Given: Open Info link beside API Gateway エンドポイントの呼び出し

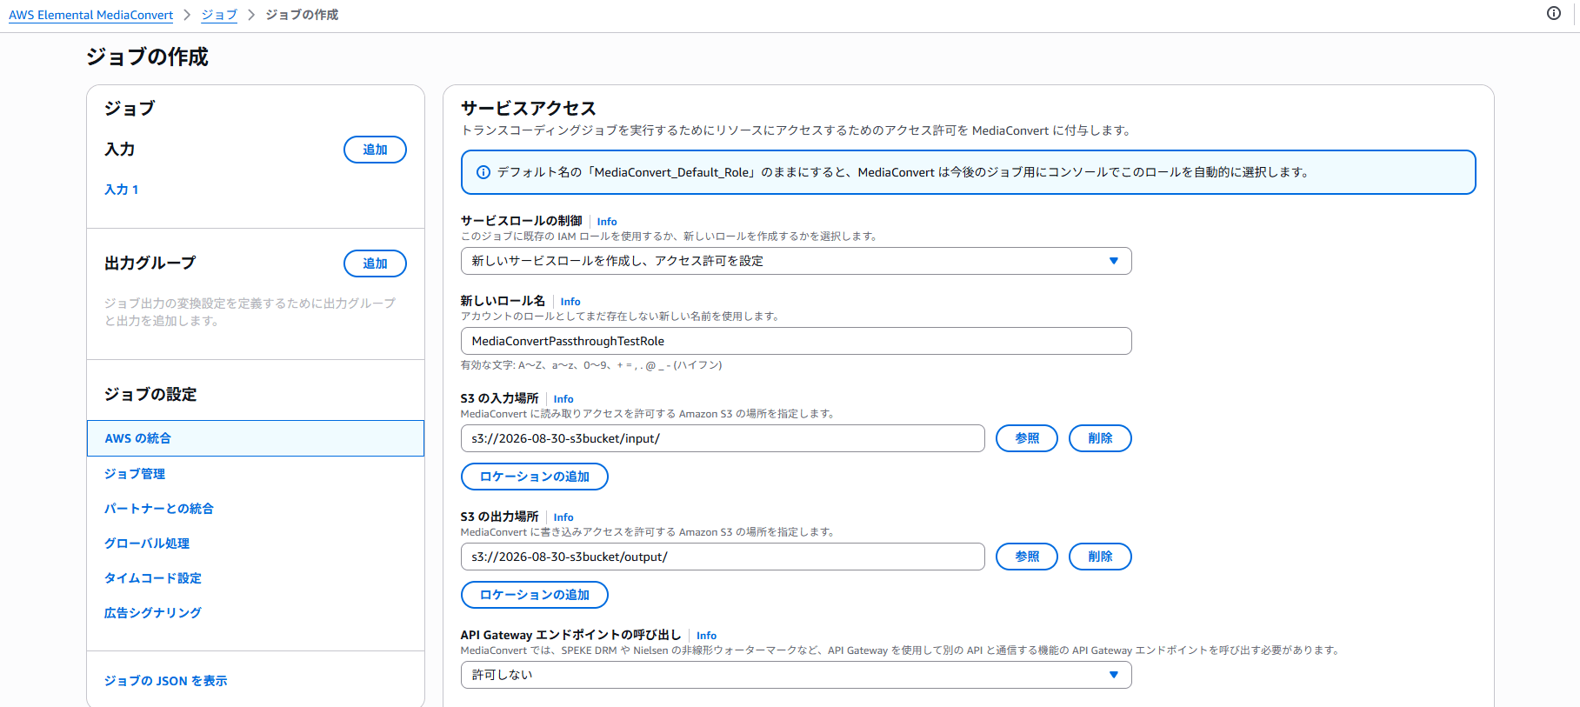Looking at the screenshot, I should pos(706,636).
